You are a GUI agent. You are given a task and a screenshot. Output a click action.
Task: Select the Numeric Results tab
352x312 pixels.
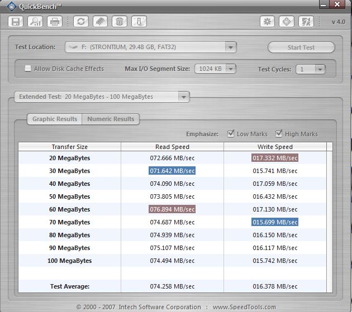click(x=111, y=119)
